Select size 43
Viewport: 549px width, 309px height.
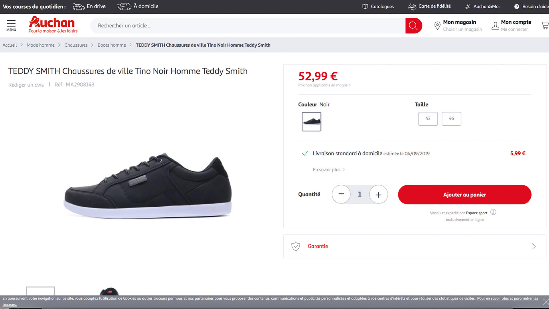click(428, 119)
